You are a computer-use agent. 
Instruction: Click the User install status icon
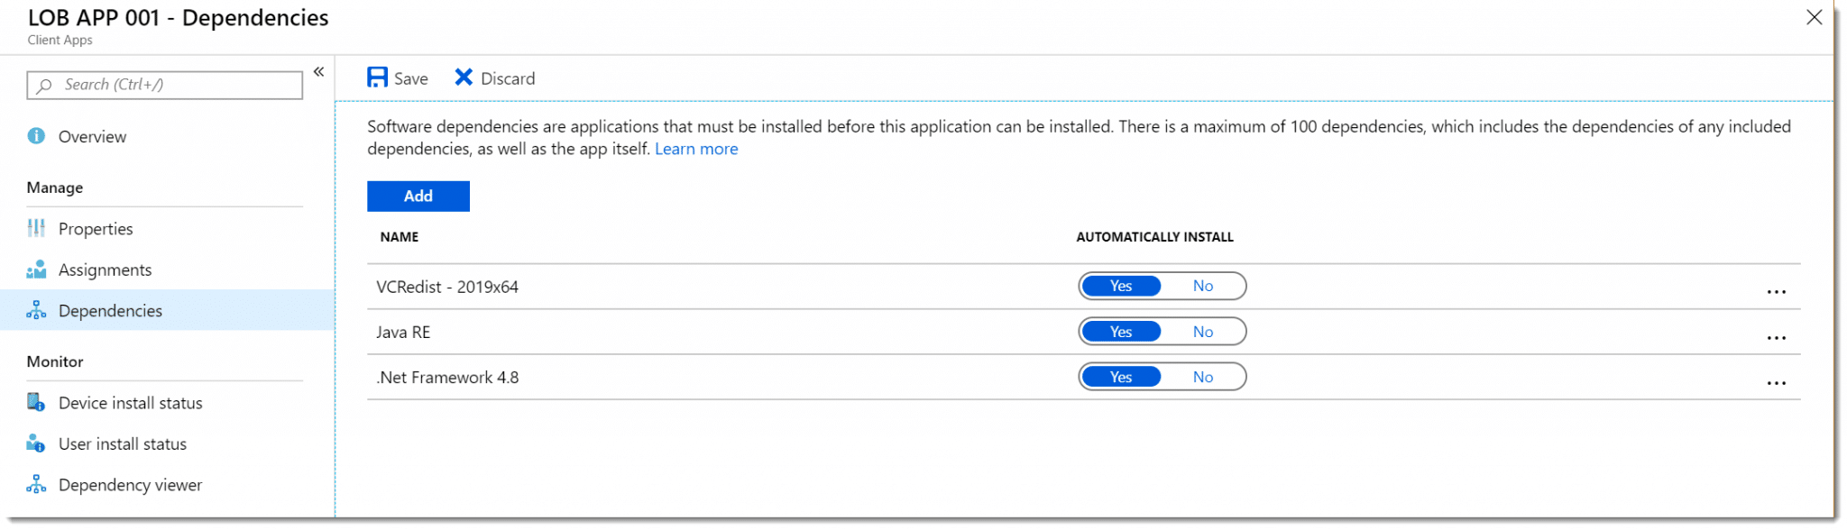36,443
